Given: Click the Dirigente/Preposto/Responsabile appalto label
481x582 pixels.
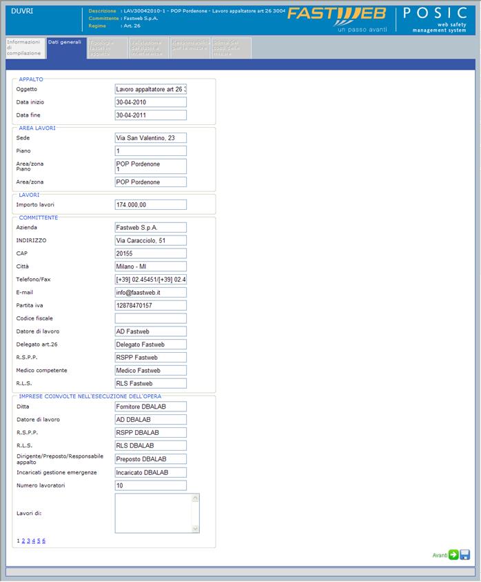Looking at the screenshot, I should pos(60,459).
